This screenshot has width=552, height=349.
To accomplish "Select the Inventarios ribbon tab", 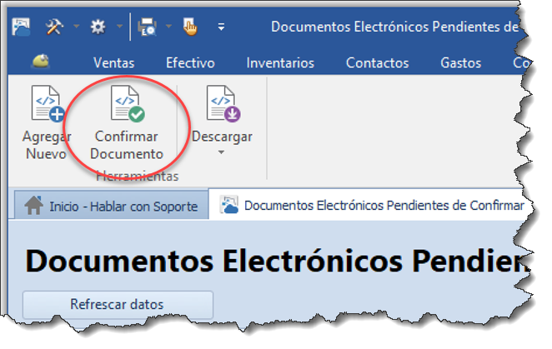I will point(280,63).
